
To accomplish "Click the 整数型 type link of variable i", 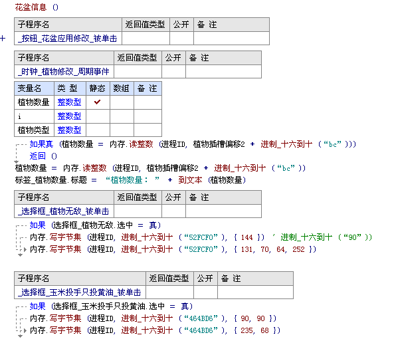I will pos(69,116).
